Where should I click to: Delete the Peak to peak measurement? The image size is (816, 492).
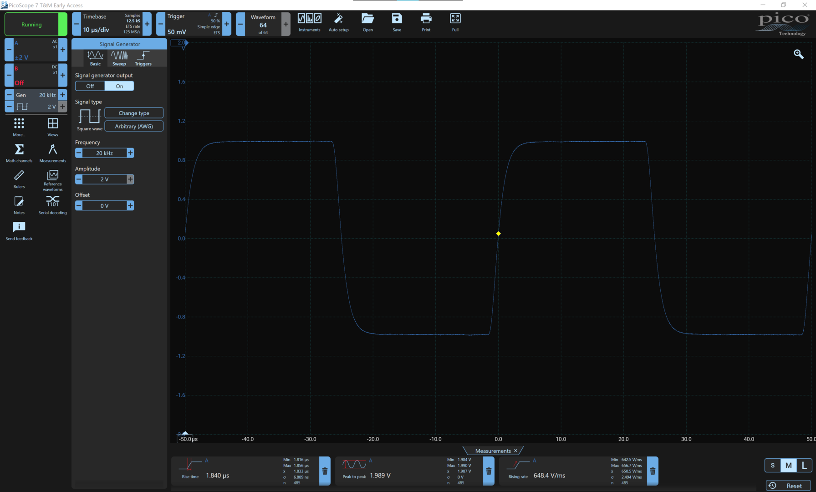tap(489, 471)
